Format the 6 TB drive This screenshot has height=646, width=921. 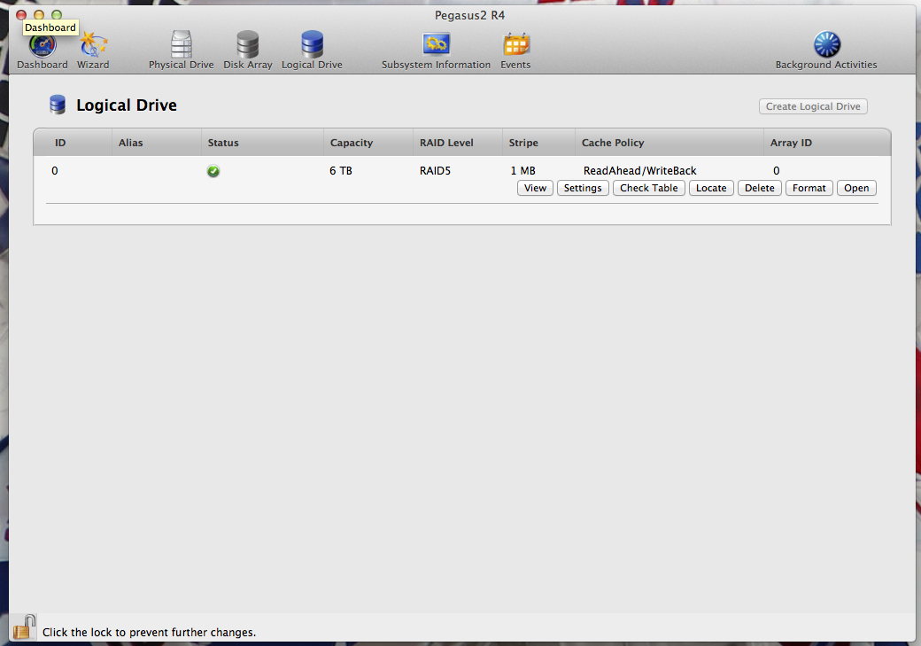809,187
